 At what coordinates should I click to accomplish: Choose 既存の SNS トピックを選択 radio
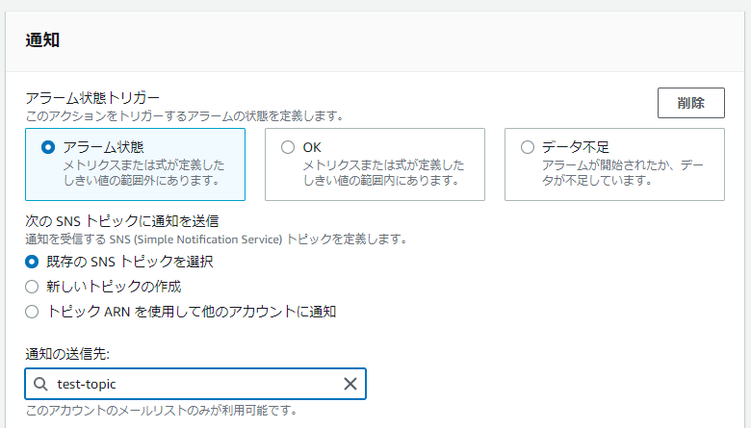click(x=32, y=262)
